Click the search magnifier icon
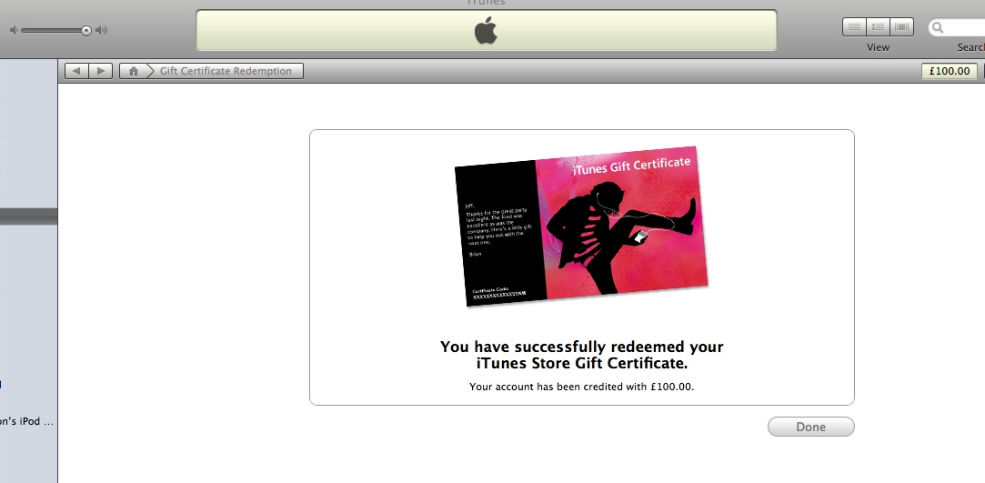The height and width of the screenshot is (483, 985). tap(938, 27)
